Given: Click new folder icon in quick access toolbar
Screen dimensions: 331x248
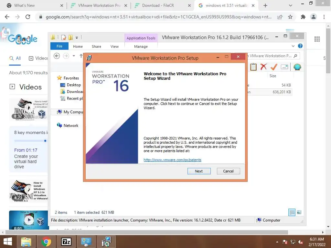Looking at the screenshot, I should pos(70,37).
